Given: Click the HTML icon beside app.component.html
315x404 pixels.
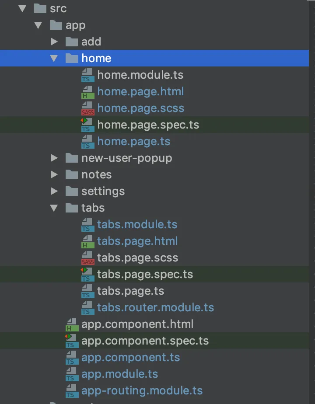Looking at the screenshot, I should 72,324.
